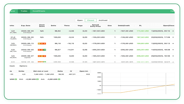Click the Mid price -2,90 USD
This screenshot has width=184, height=104.
click(x=31, y=79)
